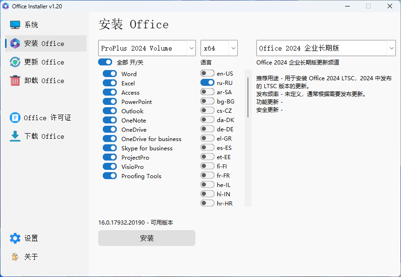Enable the en-US language toggle
The width and height of the screenshot is (401, 277).
pos(207,73)
